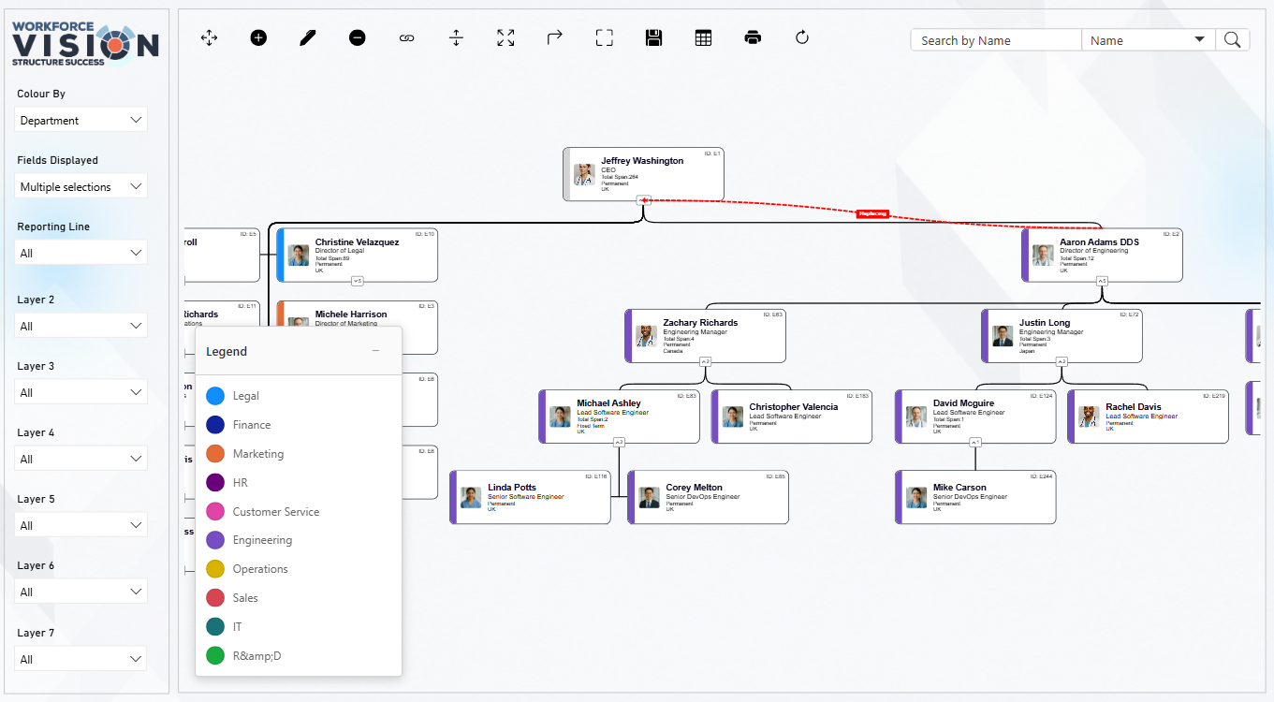Open the Colour By Department dropdown
This screenshot has width=1274, height=702.
click(x=81, y=120)
